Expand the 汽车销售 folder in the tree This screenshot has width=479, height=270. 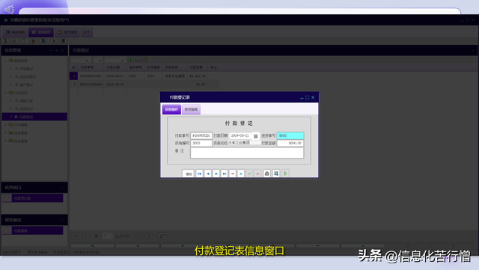5,125
